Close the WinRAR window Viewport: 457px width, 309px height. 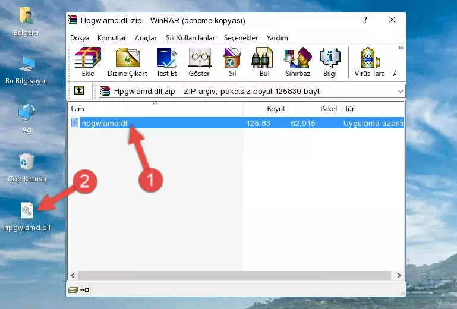coord(392,20)
